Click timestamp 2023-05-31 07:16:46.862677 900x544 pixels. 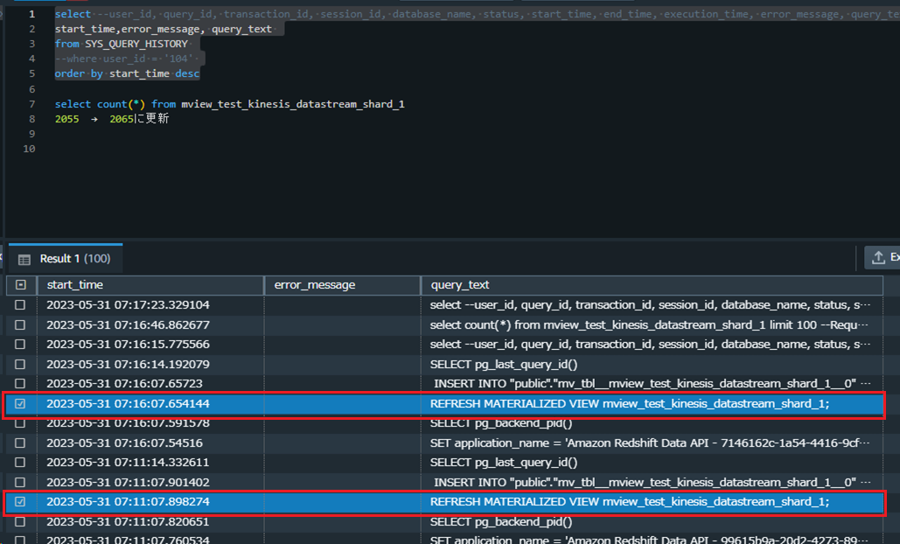tap(128, 324)
